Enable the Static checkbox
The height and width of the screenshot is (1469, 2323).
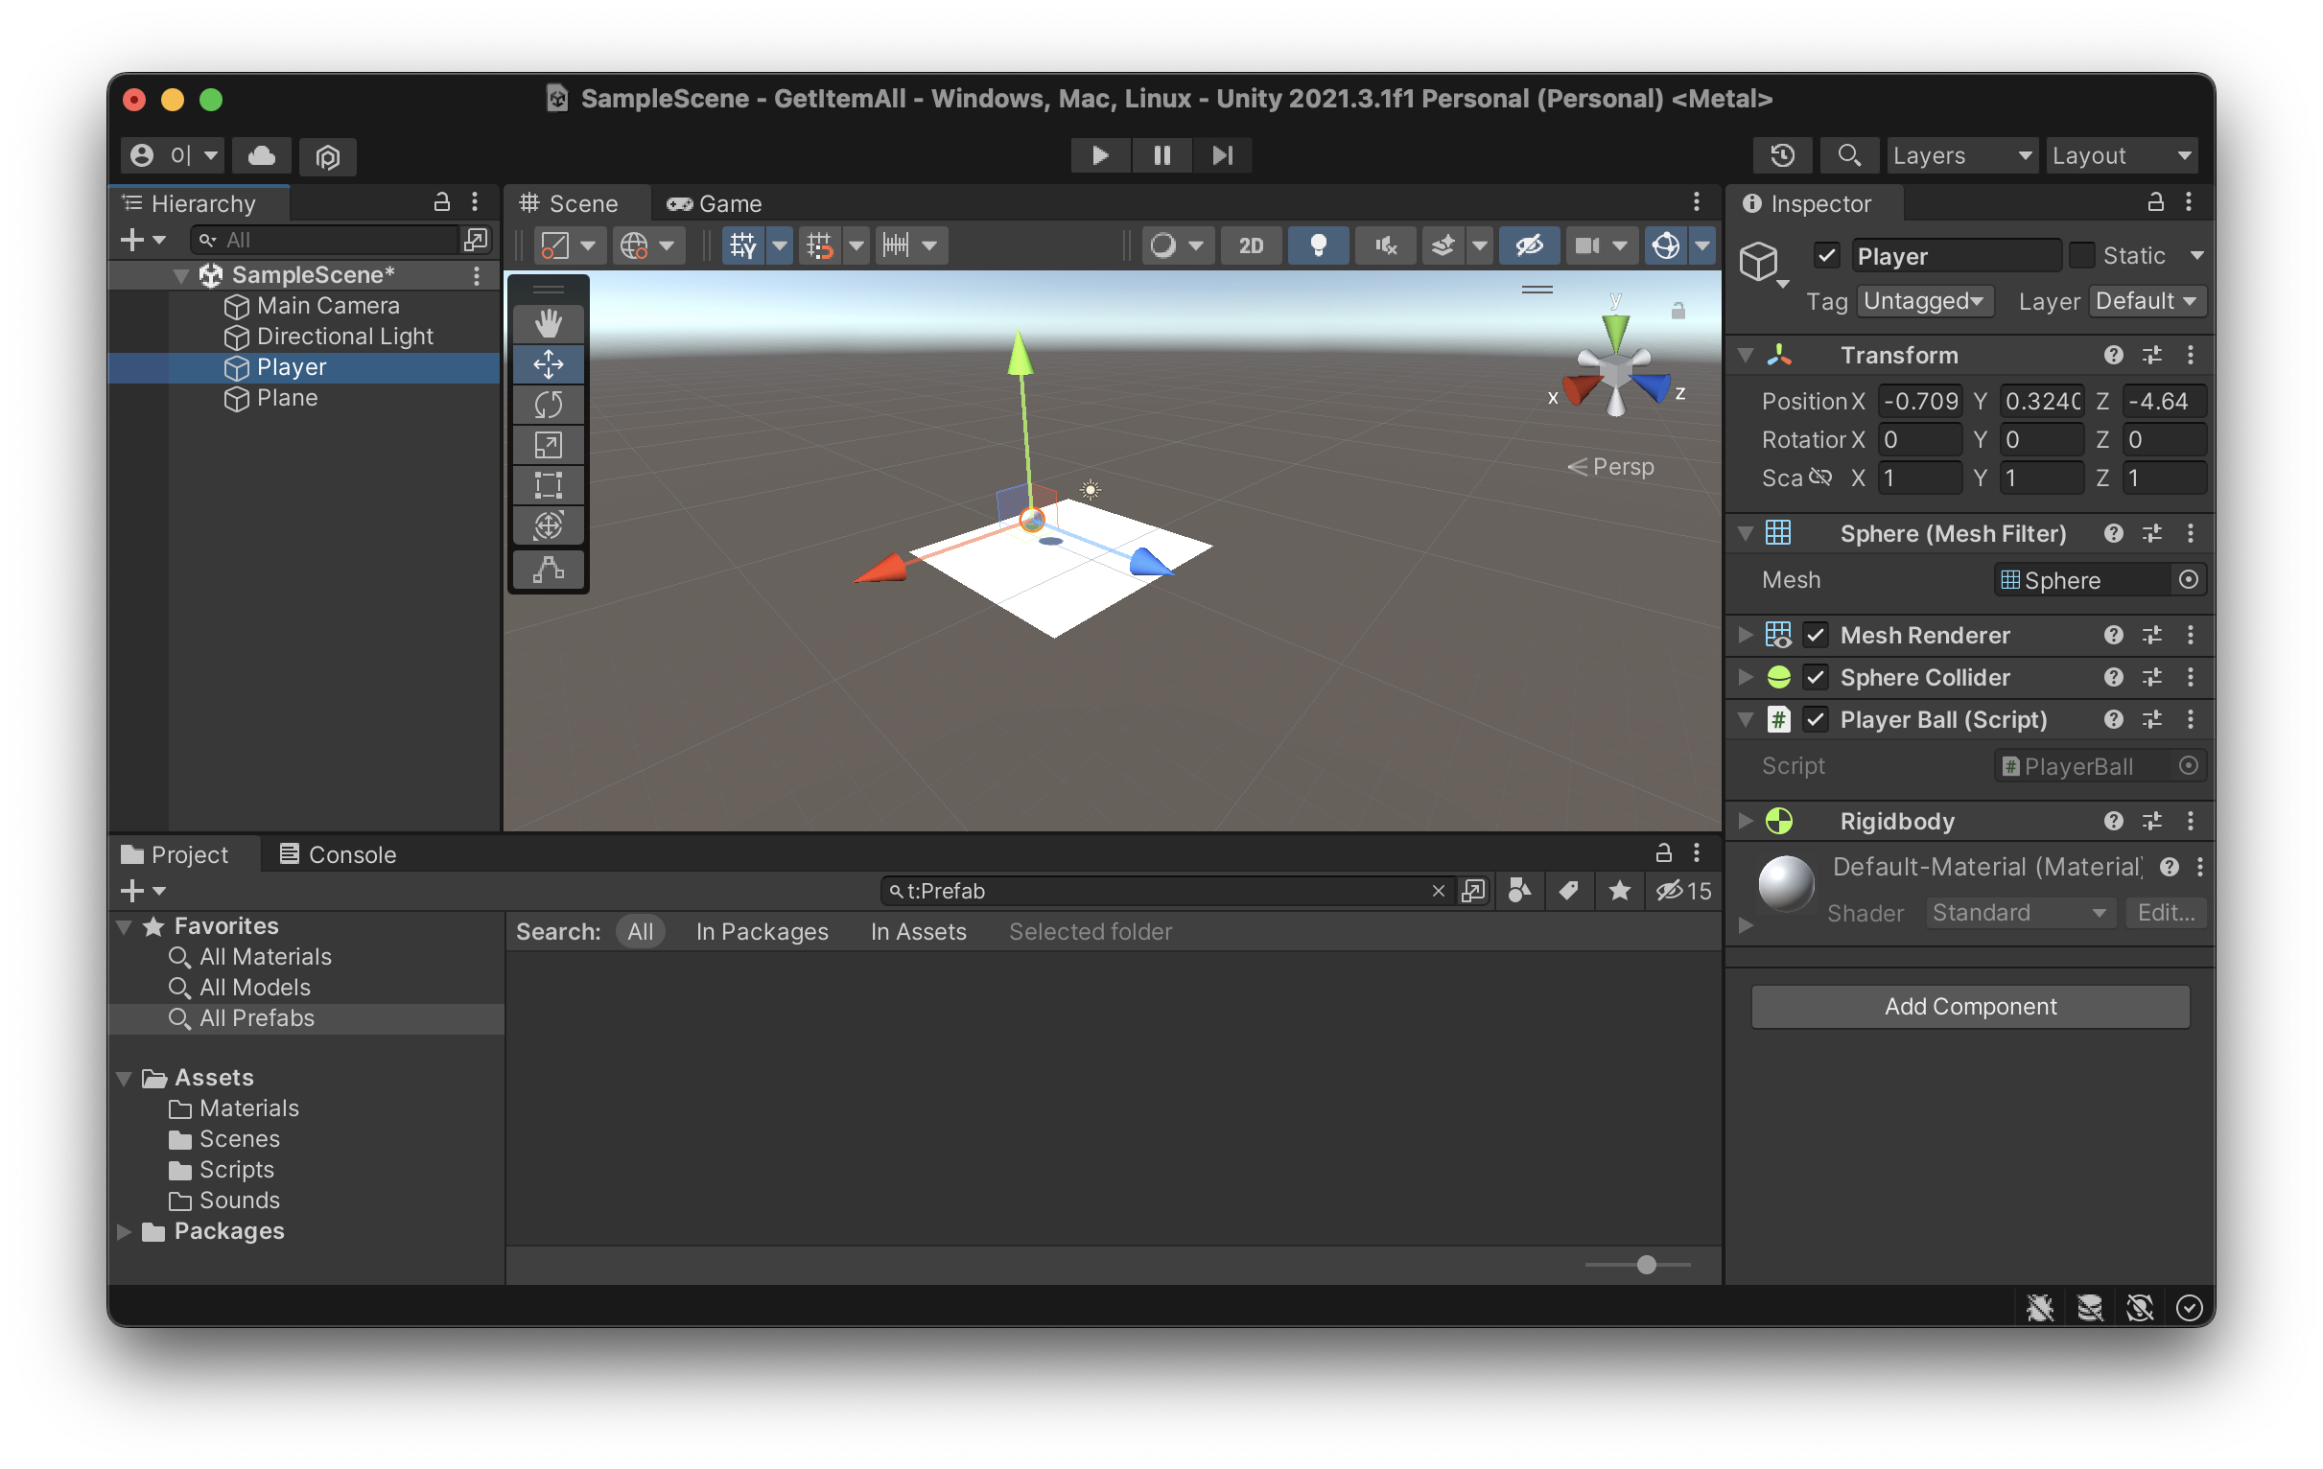point(2081,256)
